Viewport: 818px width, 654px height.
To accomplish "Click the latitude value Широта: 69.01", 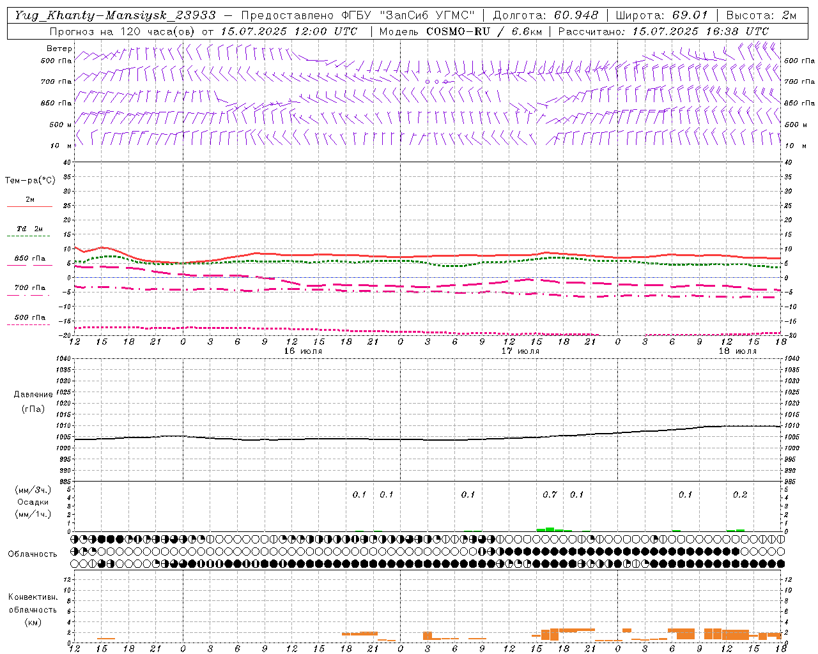I will coord(662,15).
